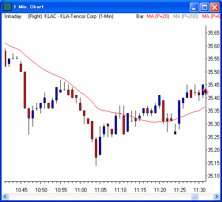The image size is (222, 202).
Task: Click the 10:50 time axis label
Action: coord(41,190)
